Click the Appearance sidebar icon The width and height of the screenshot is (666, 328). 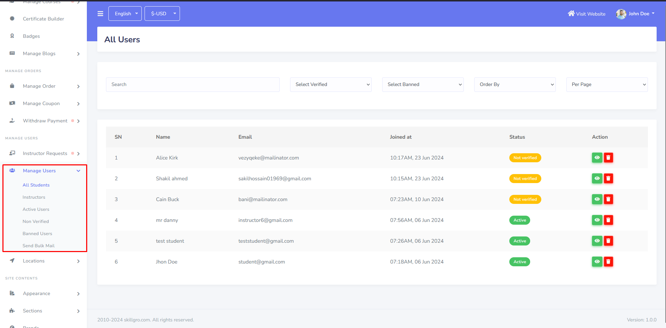tap(12, 293)
